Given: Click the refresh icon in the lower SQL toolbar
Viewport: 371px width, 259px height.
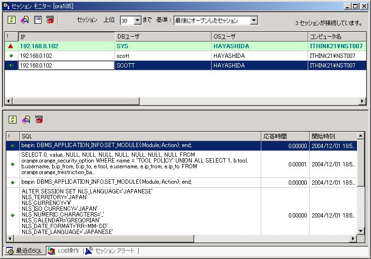Looking at the screenshot, I should [x=13, y=119].
